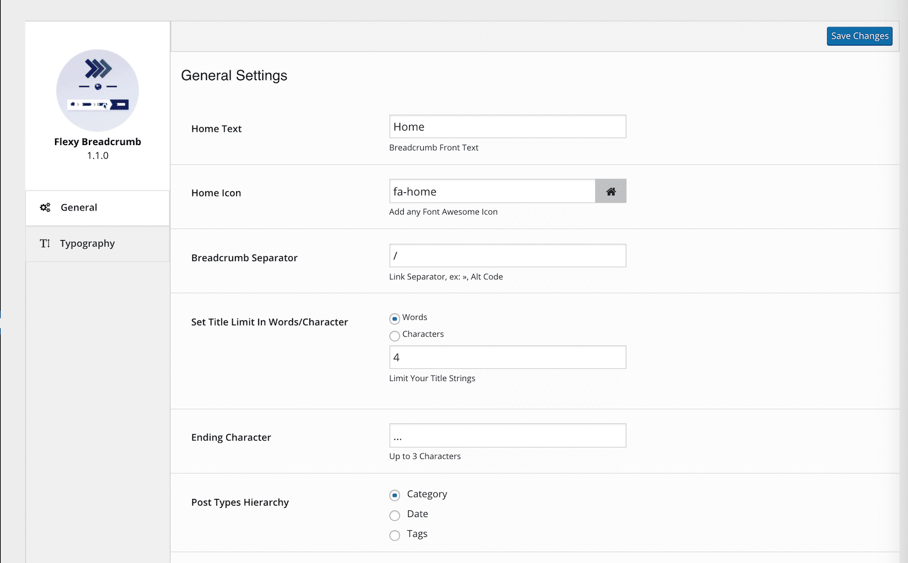Screen dimensions: 908x563
Task: Click the version number 1.1.0 text
Action: 97,155
